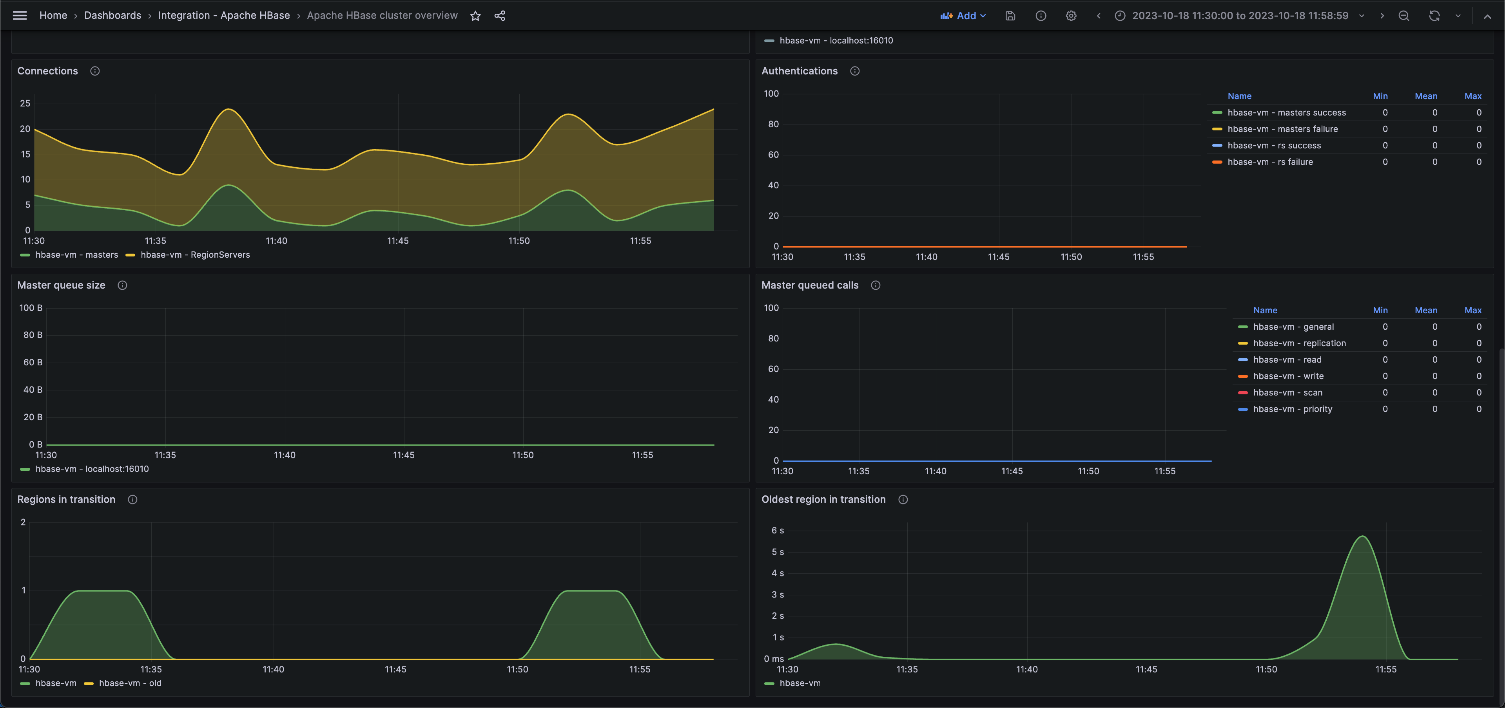Toggle hbase-vm - masters series in Connections legend
Screen dimensions: 1505x708
(x=76, y=255)
